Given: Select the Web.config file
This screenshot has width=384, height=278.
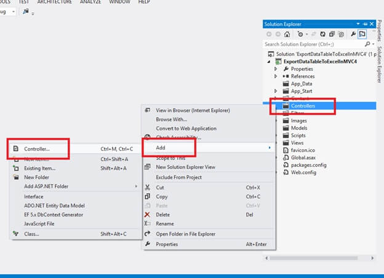Looking at the screenshot, I should 303,172.
